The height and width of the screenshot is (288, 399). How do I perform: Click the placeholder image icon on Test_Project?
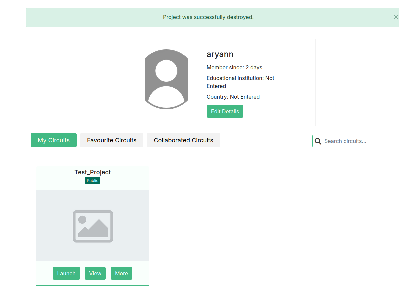[92, 226]
